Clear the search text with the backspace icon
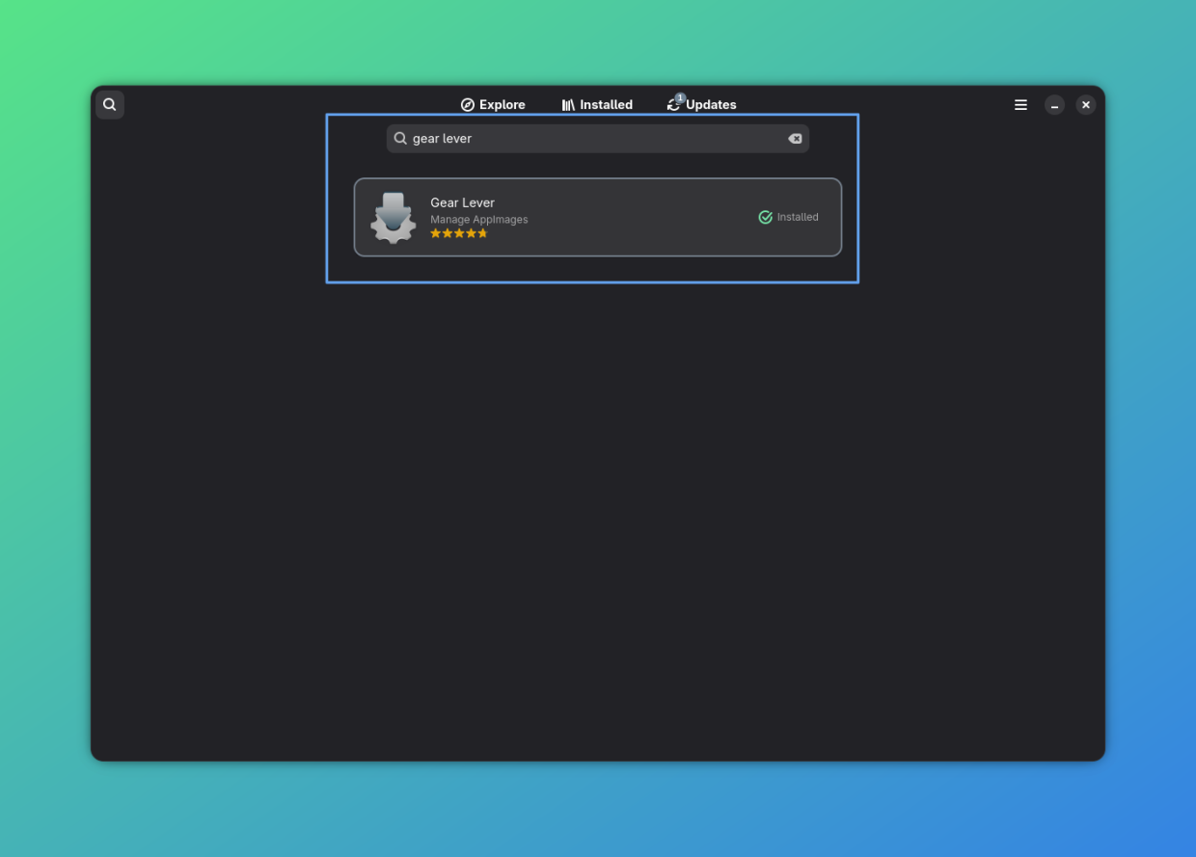The image size is (1196, 857). (x=795, y=139)
